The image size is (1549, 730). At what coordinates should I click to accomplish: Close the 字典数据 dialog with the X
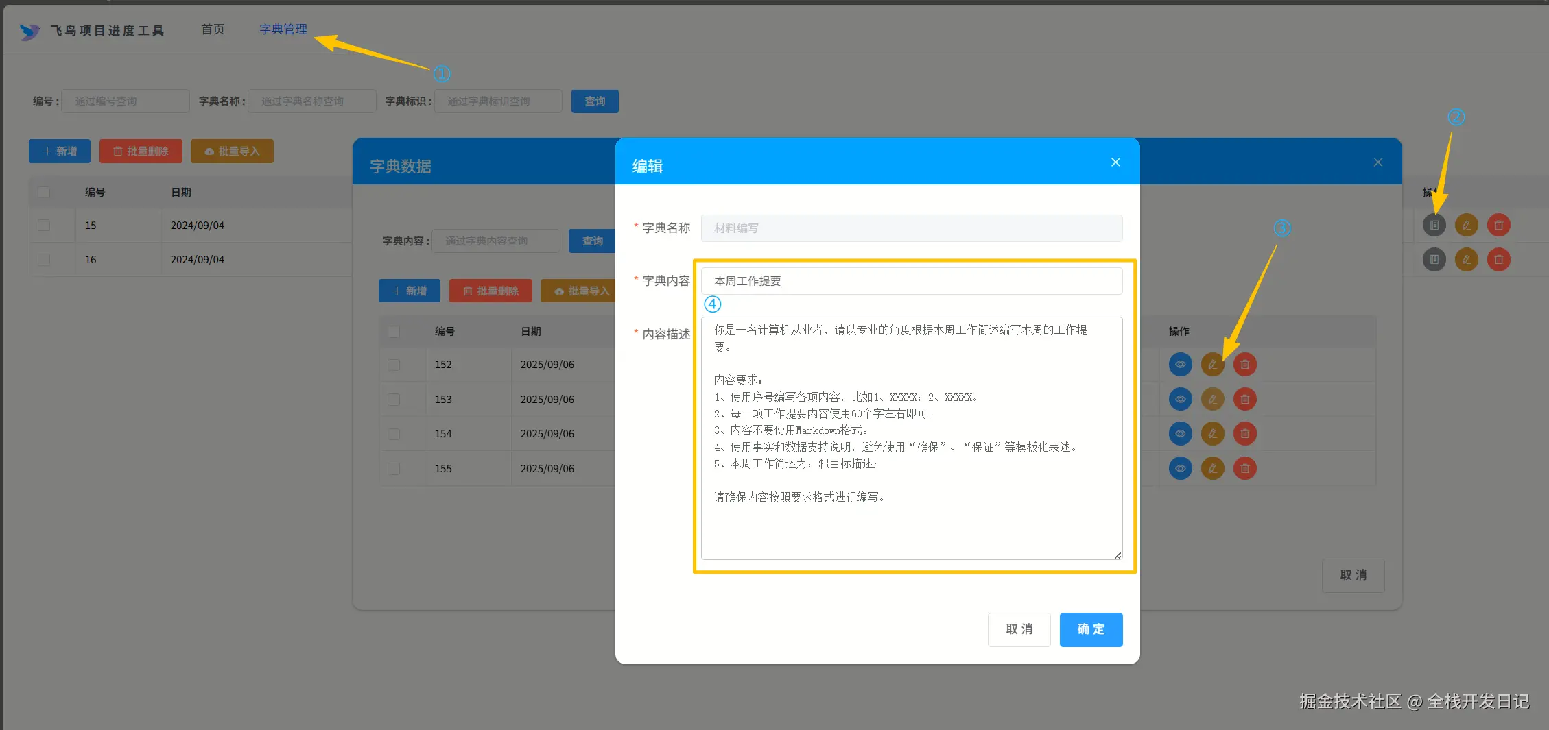(1377, 162)
